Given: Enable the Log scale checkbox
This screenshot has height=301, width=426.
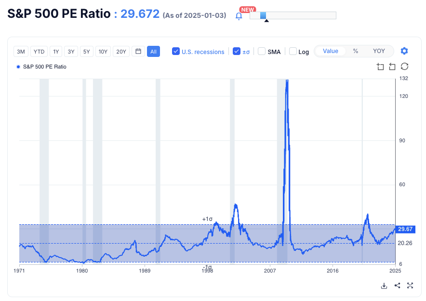Looking at the screenshot, I should coord(293,51).
